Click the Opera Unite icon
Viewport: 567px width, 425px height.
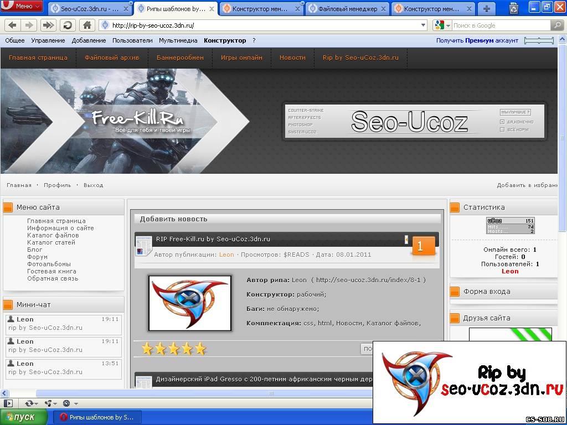(48, 403)
